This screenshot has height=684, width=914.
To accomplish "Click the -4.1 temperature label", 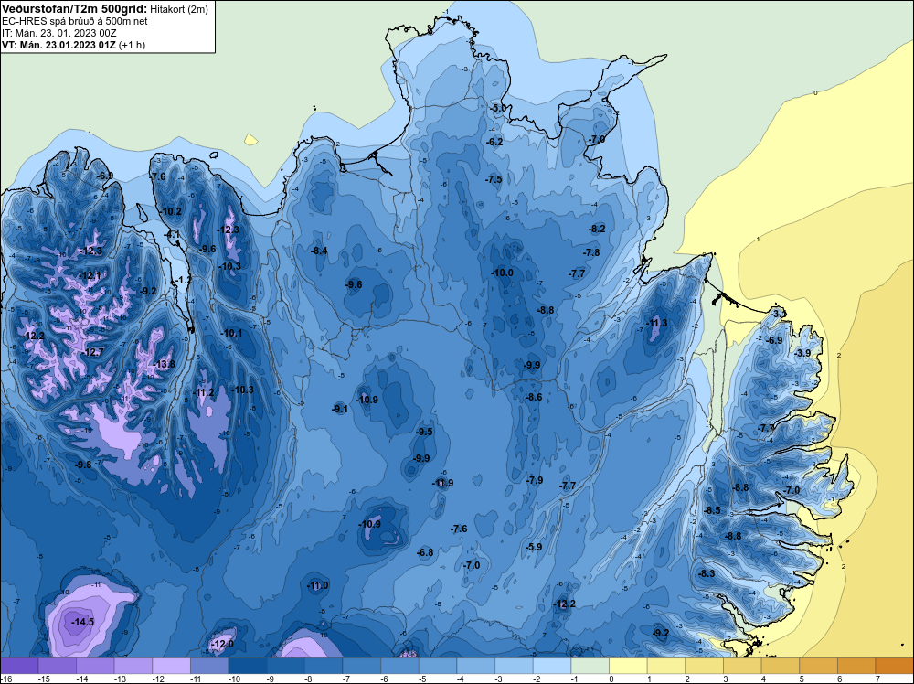I will pos(172,234).
